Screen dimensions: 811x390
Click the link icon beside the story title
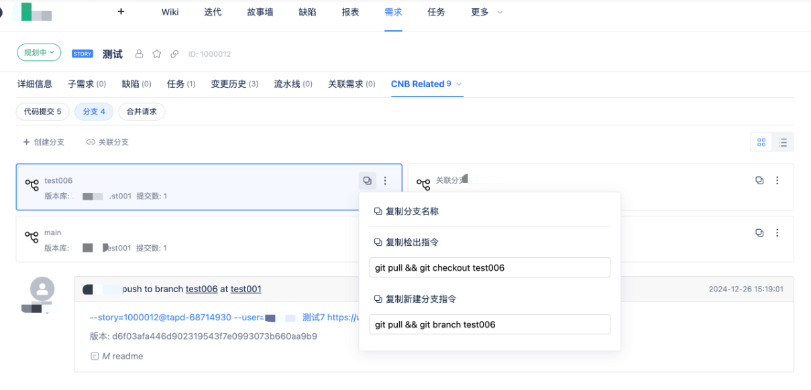174,54
